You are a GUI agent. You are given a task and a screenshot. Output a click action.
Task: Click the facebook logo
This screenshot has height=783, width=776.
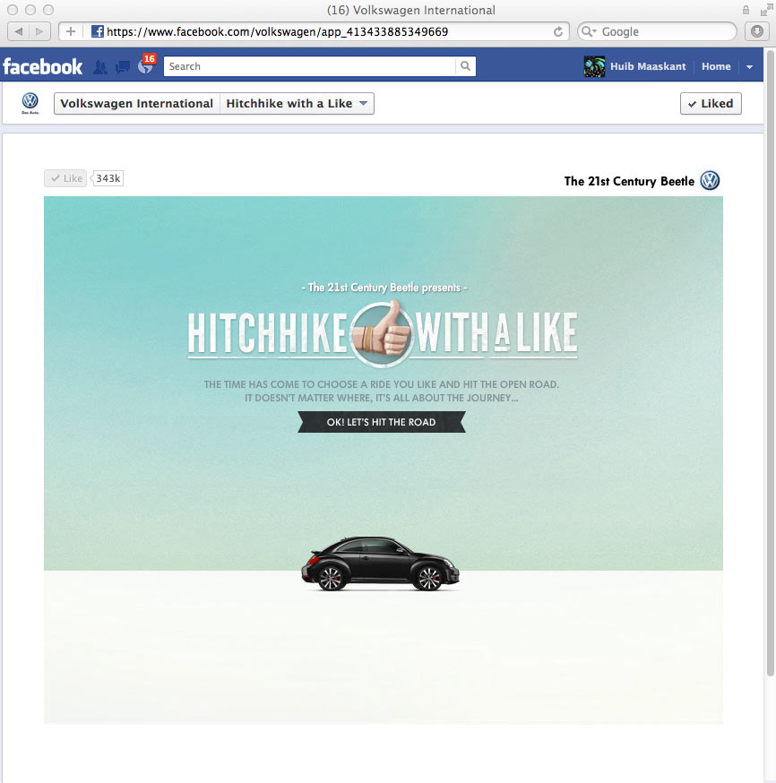coord(42,66)
